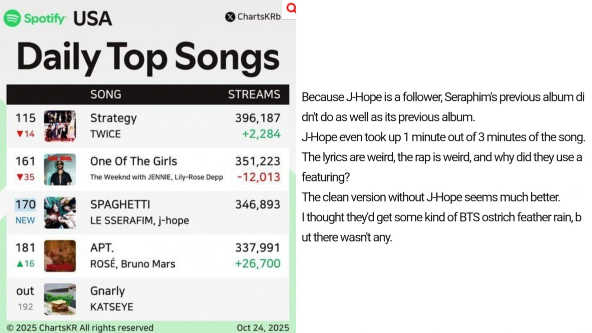592x333 pixels.
Task: Click the Gnarly sandwich cover thumbnail
Action: tap(60, 299)
